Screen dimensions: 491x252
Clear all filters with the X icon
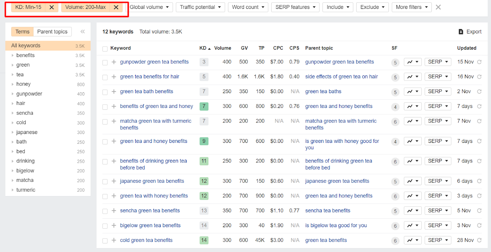coord(438,7)
